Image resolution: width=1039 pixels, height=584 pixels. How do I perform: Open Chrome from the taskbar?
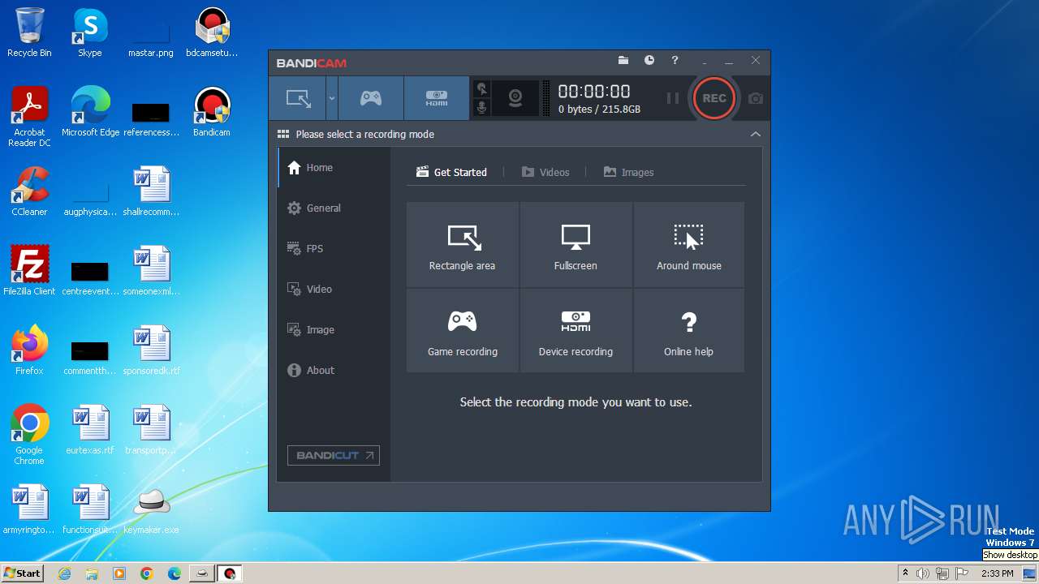[147, 573]
